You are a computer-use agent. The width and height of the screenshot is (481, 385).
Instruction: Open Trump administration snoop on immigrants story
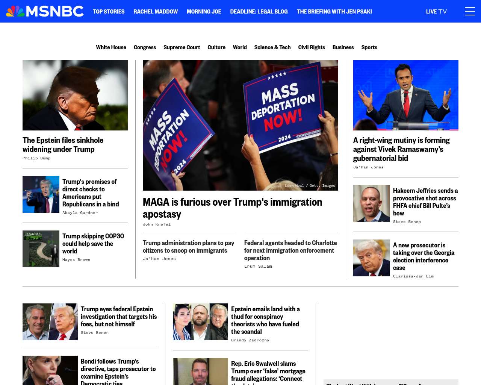tap(188, 247)
